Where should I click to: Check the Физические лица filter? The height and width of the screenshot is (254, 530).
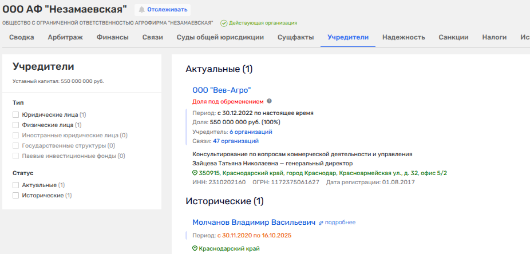point(16,125)
